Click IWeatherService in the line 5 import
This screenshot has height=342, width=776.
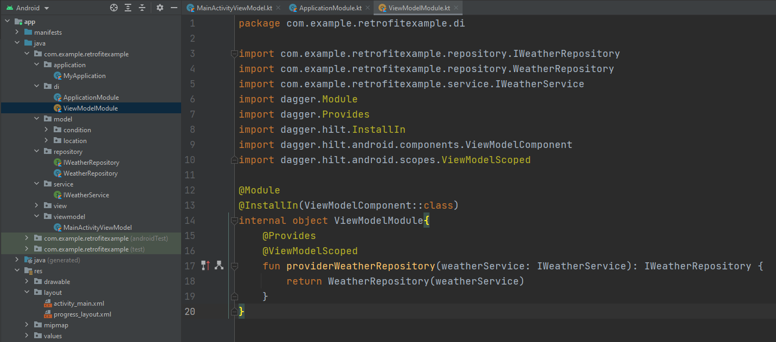point(540,84)
